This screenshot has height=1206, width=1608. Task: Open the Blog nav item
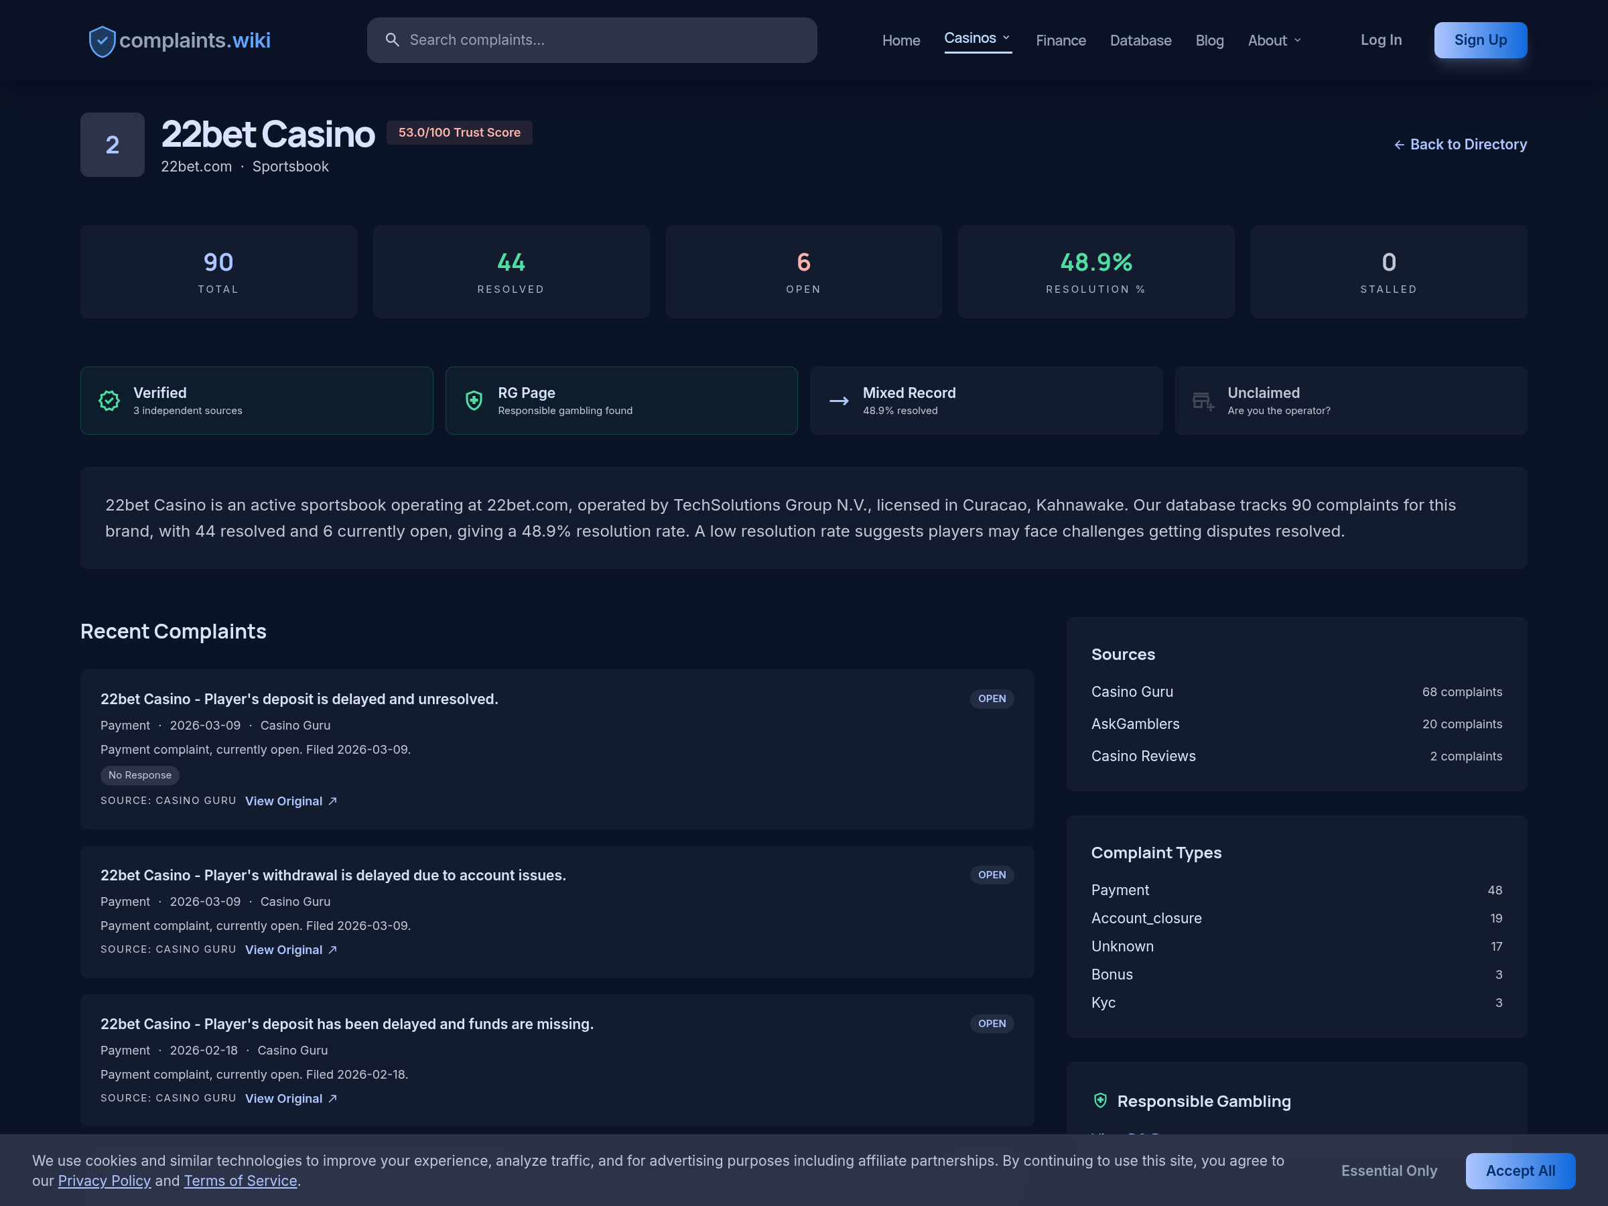(1209, 41)
